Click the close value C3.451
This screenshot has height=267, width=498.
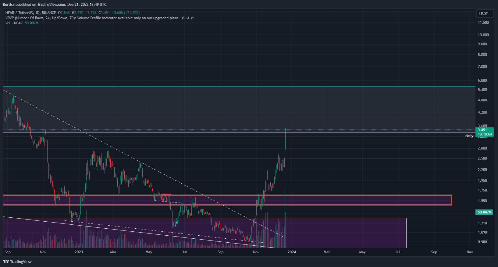coord(104,13)
